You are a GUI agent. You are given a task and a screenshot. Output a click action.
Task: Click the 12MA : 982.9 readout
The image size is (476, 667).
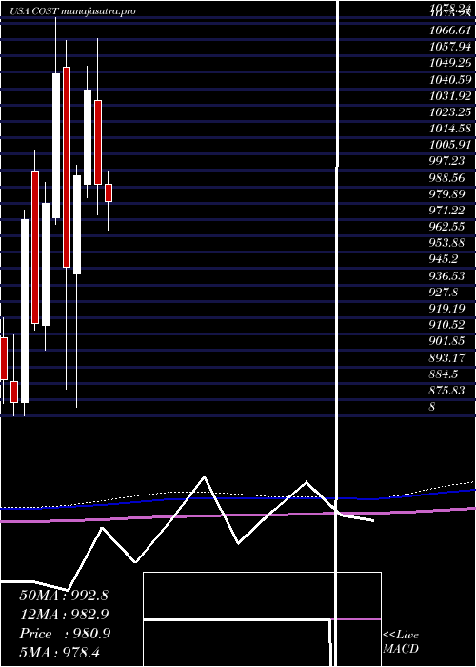[64, 615]
